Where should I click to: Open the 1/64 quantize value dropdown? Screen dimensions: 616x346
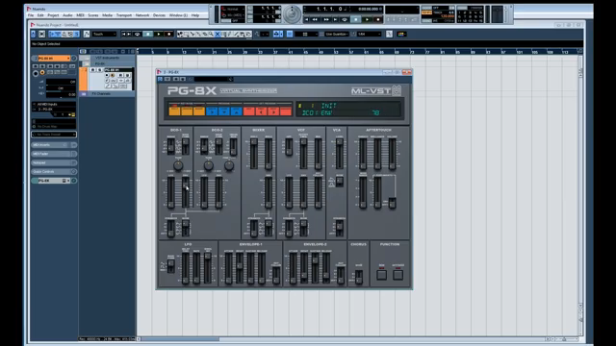click(369, 35)
